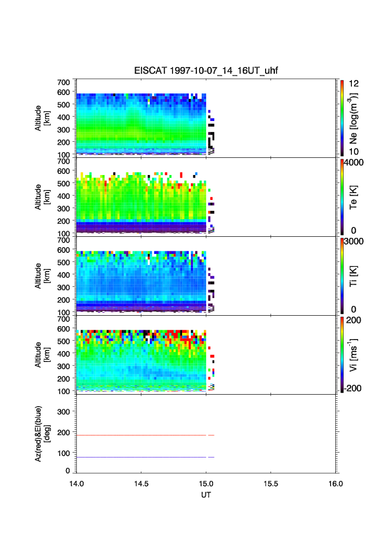Click the Altitude [km] label of Vi panel

click(x=42, y=355)
